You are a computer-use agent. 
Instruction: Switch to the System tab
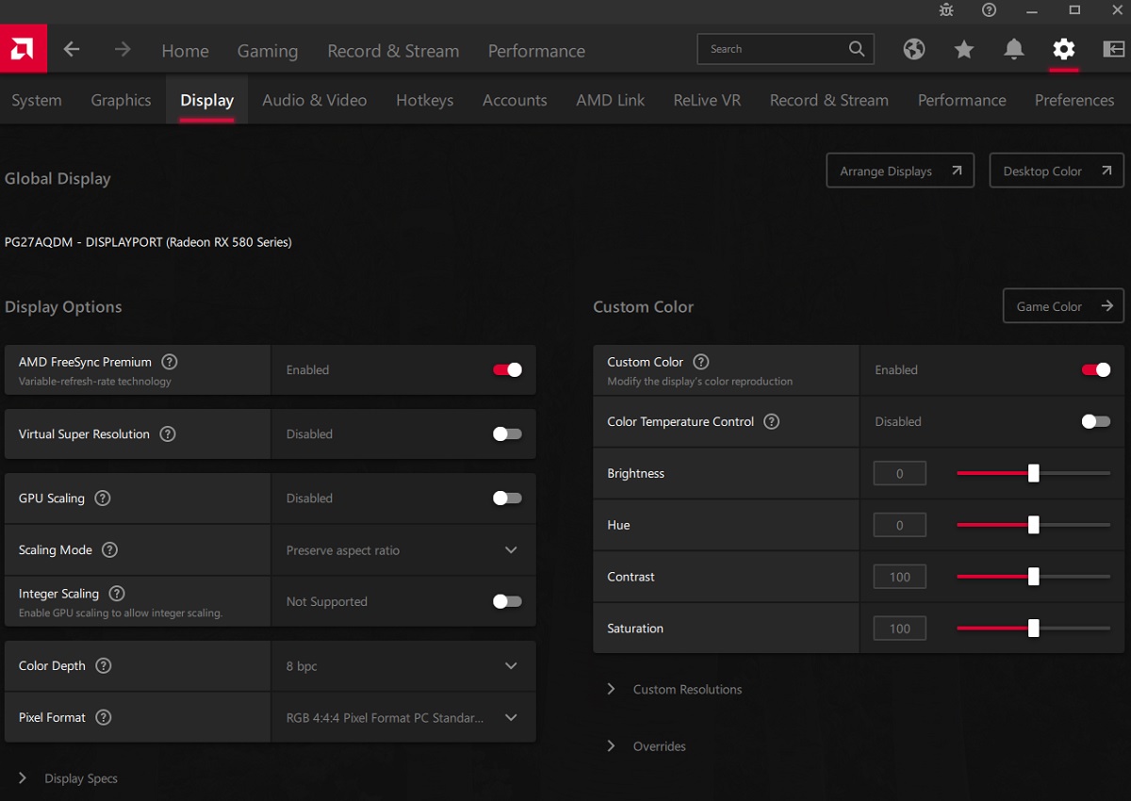37,100
